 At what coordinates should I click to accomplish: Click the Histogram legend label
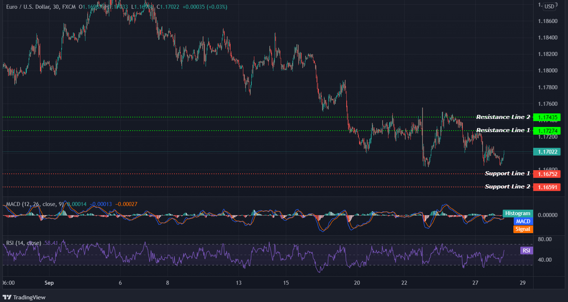click(518, 213)
